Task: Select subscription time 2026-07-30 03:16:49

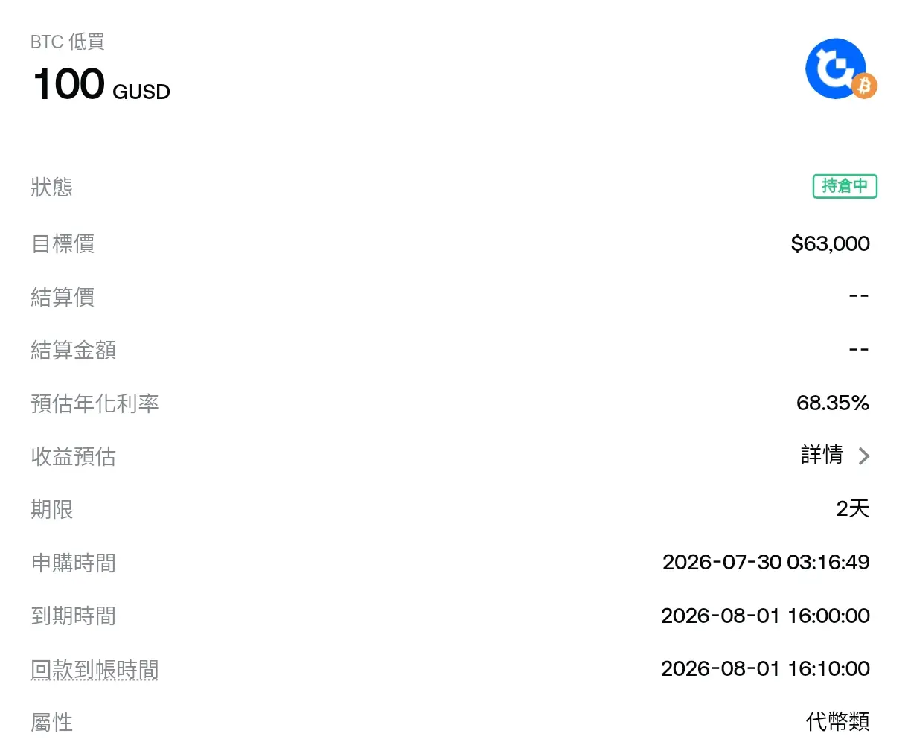Action: tap(766, 562)
